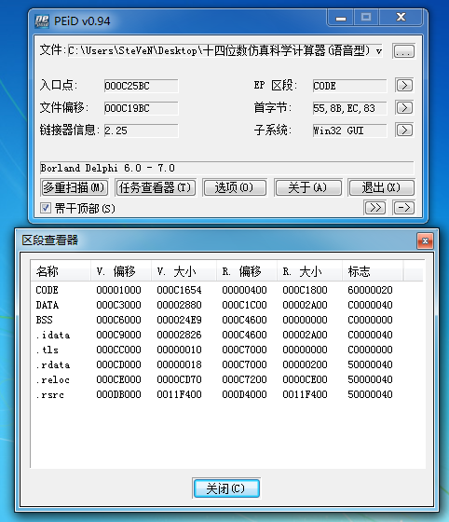Click the V. size (V. 大小) column header
449x522 pixels.
[184, 271]
